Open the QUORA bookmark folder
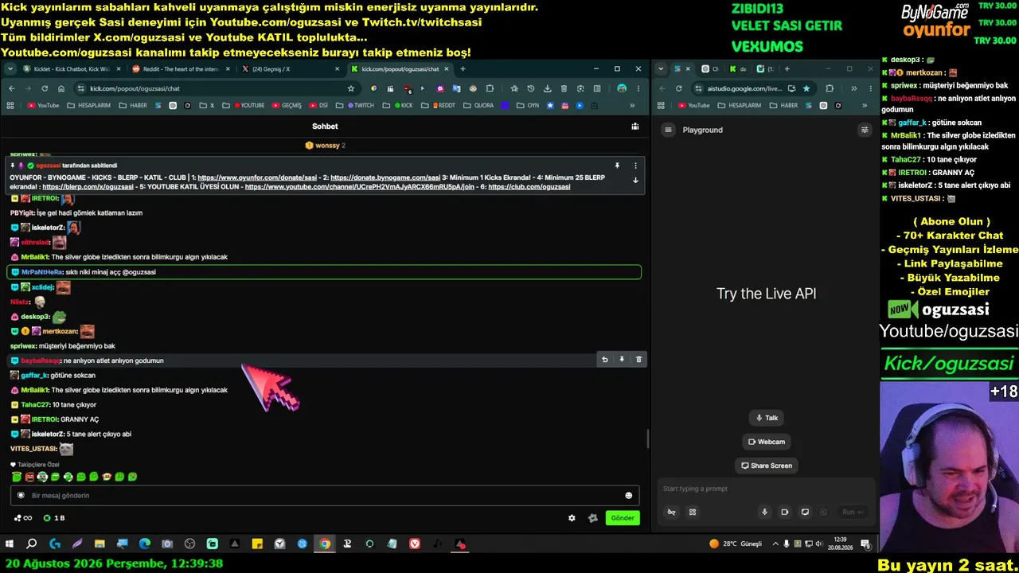This screenshot has height=573, width=1019. pyautogui.click(x=478, y=105)
